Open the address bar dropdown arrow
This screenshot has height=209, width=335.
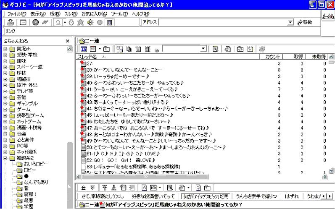[290, 22]
